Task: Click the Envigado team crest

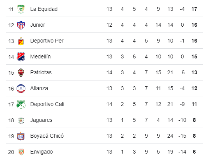Action: (21, 152)
